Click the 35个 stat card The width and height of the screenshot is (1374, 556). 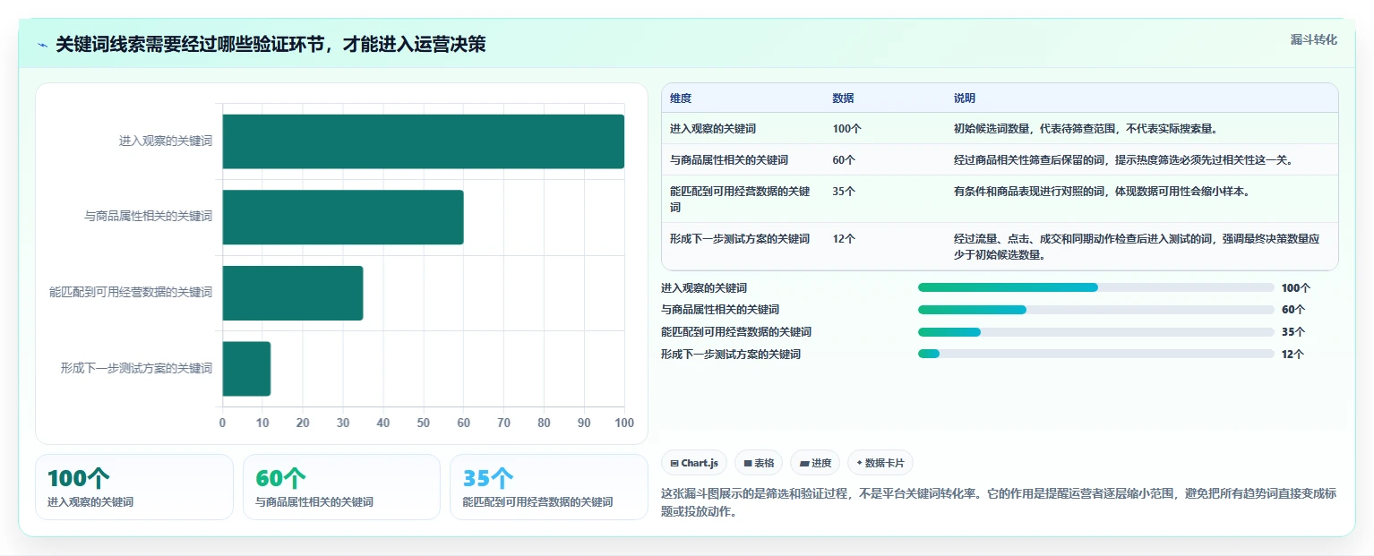click(x=548, y=487)
